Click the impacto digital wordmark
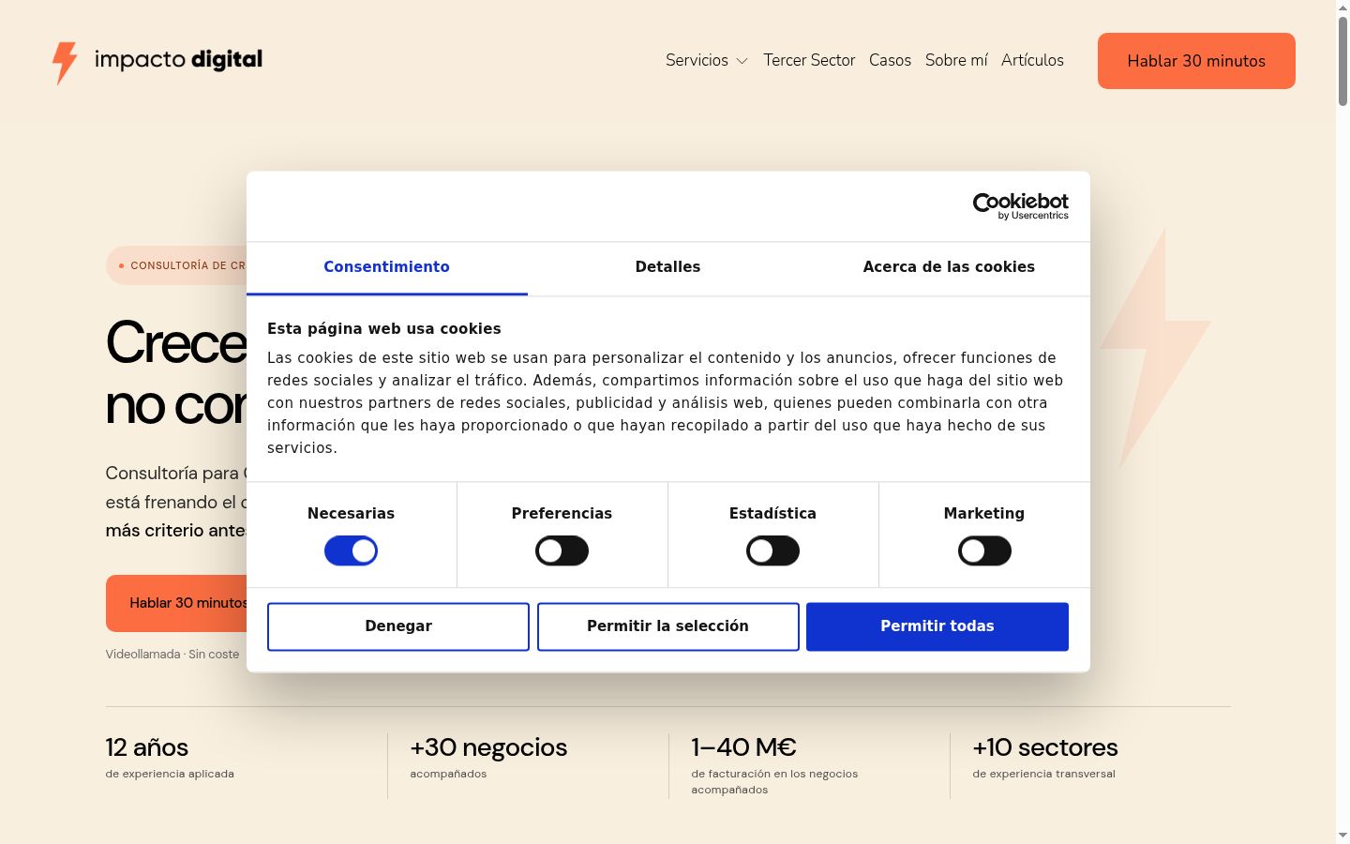1350x844 pixels. click(178, 60)
